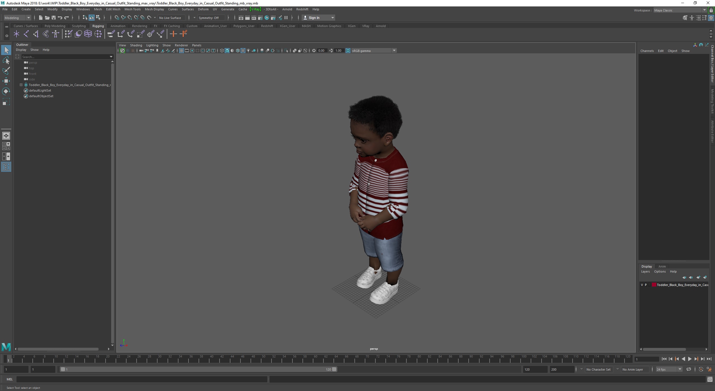Toggle playback P box on Toddler layer
This screenshot has height=391, width=715.
[x=646, y=285]
